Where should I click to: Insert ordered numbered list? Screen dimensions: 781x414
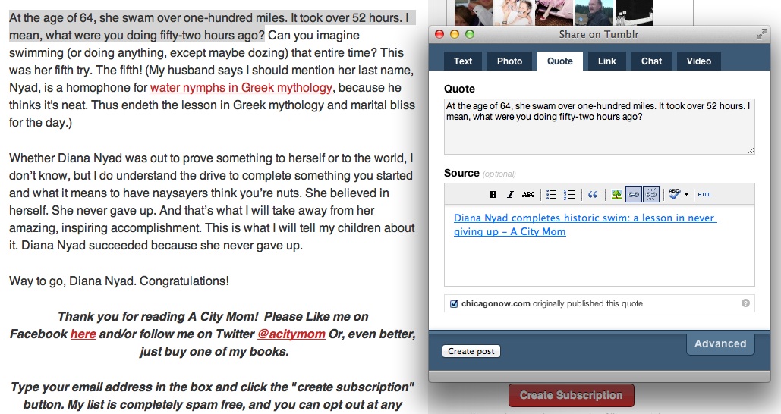tap(568, 195)
